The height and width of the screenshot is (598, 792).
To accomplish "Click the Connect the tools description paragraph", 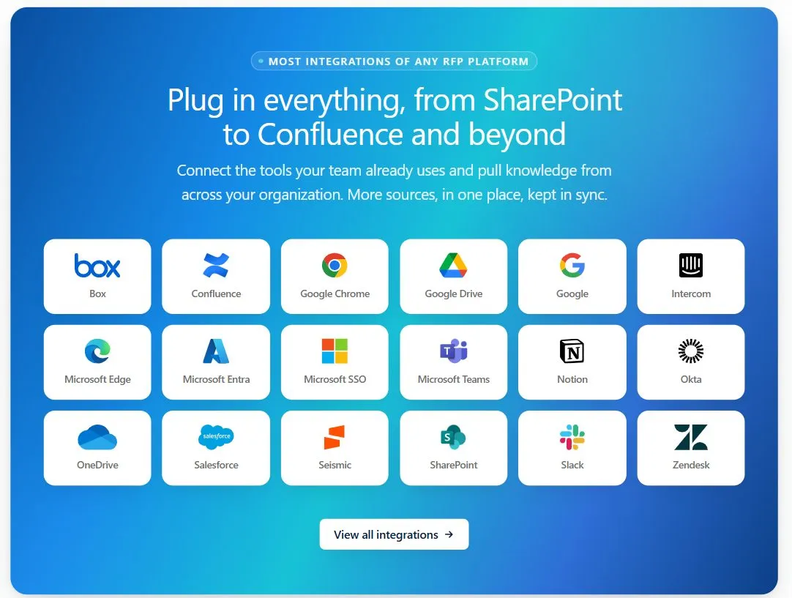I will (x=394, y=182).
